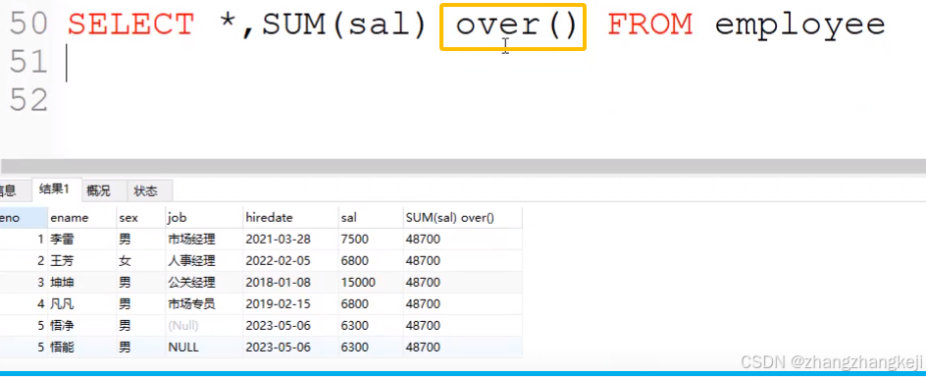Select the job column header
Image resolution: width=926 pixels, height=377 pixels.
[x=204, y=217]
